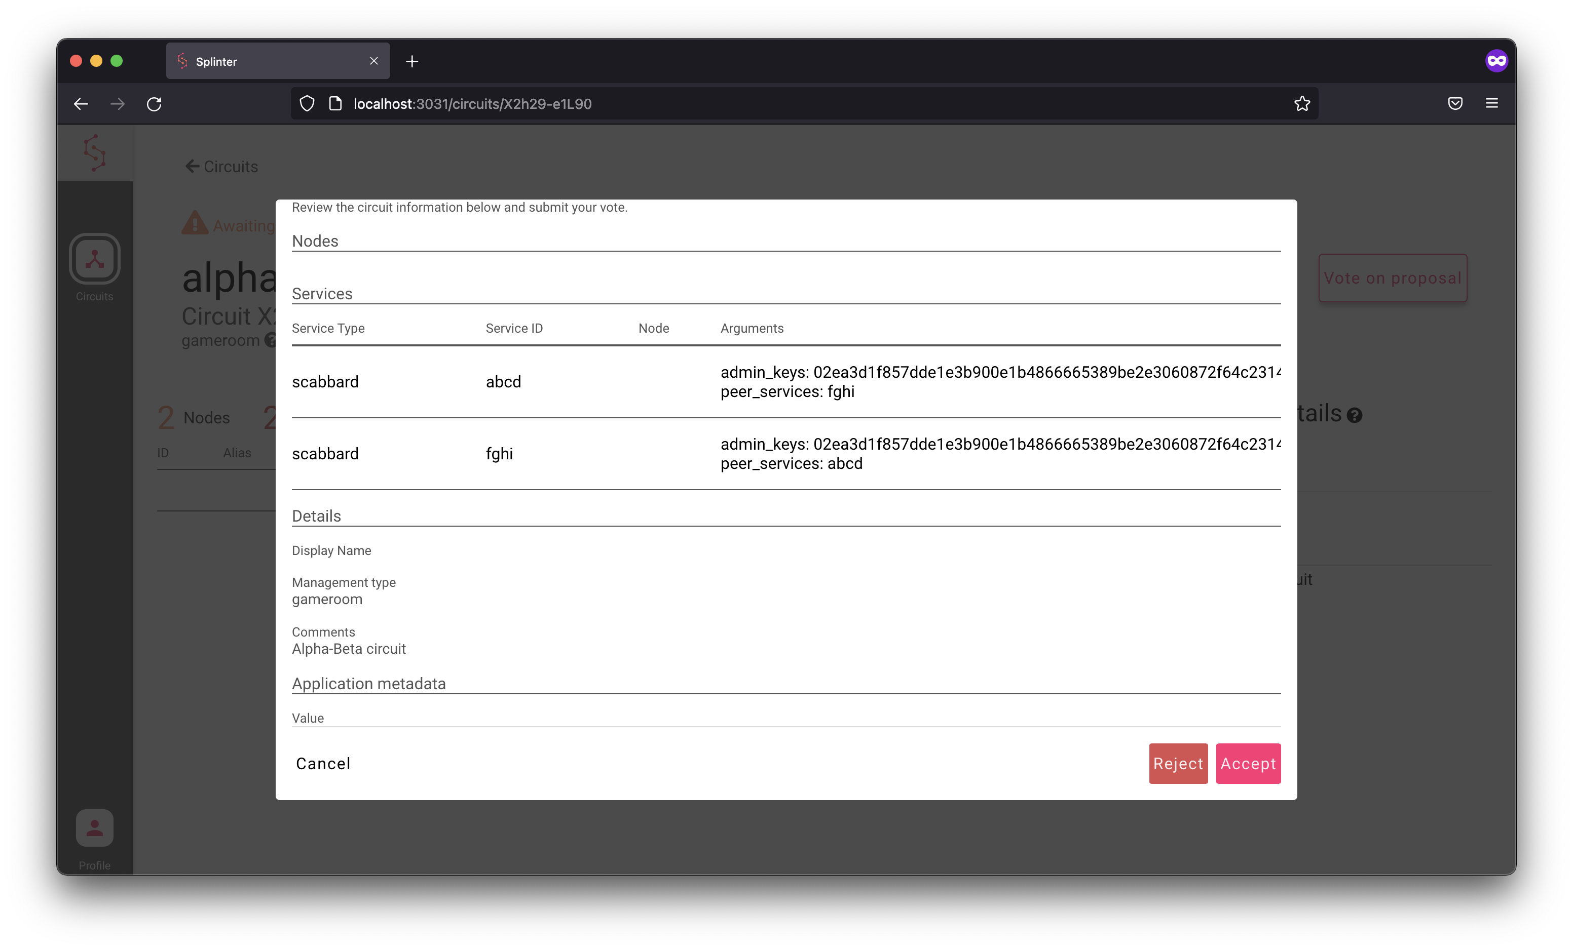Click the Arguments column header
1573x950 pixels.
tap(752, 328)
